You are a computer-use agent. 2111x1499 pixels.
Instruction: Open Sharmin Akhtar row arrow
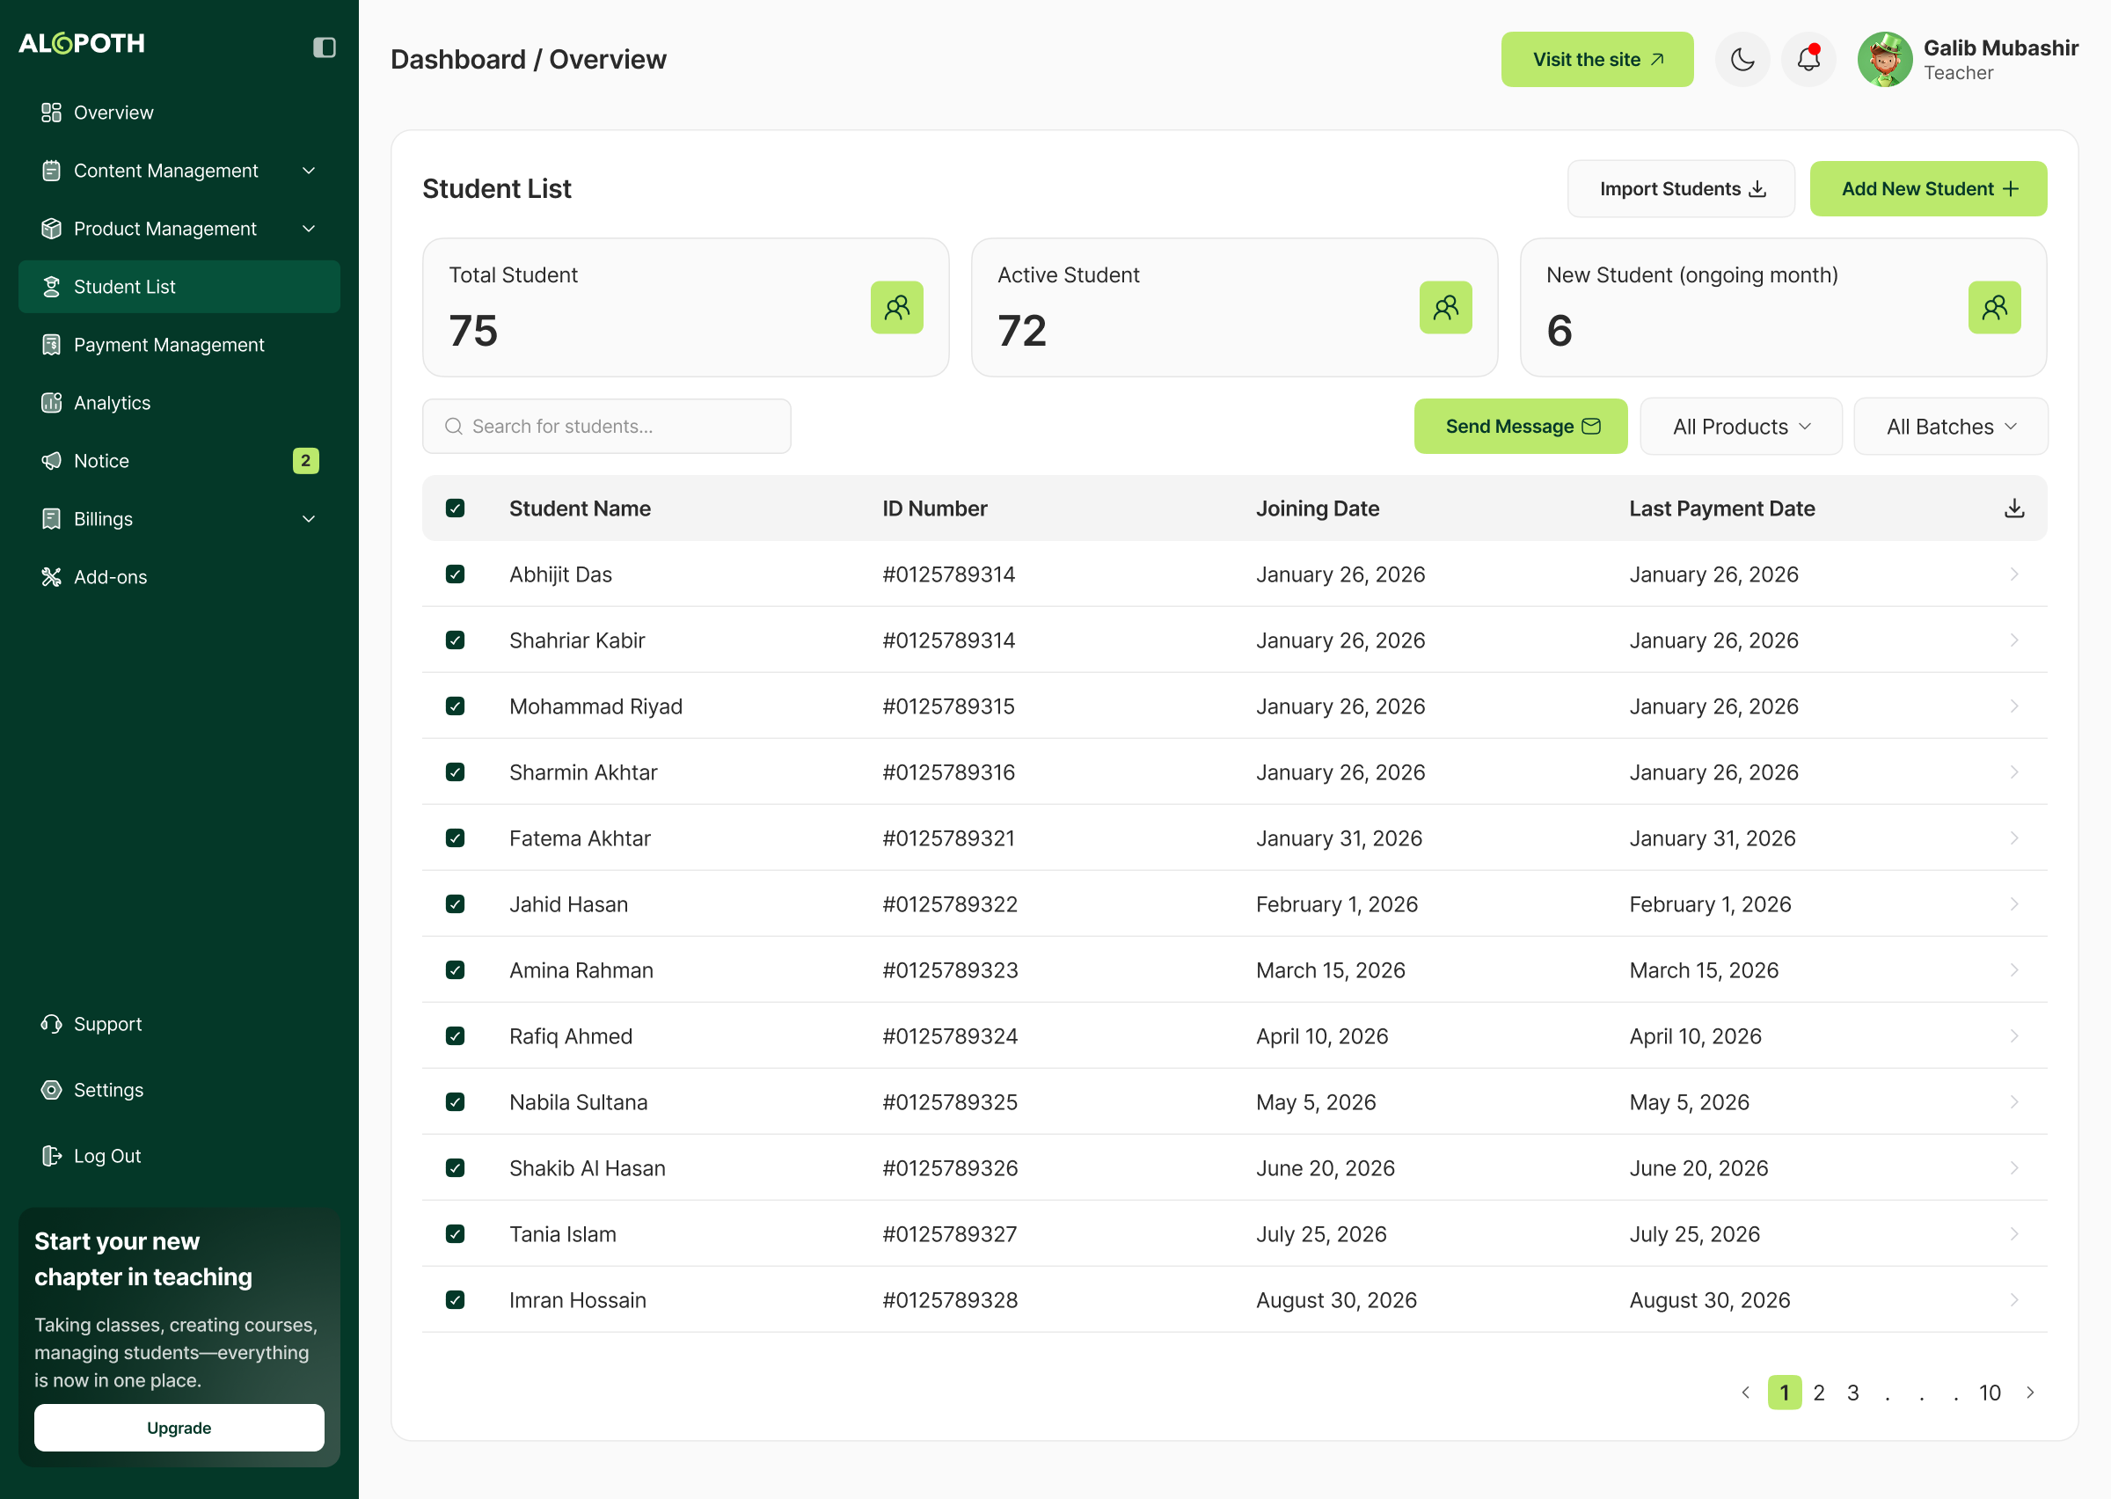(2014, 772)
